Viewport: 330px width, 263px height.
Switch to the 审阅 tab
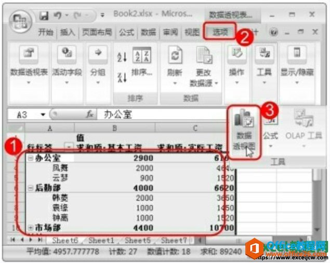pyautogui.click(x=170, y=32)
